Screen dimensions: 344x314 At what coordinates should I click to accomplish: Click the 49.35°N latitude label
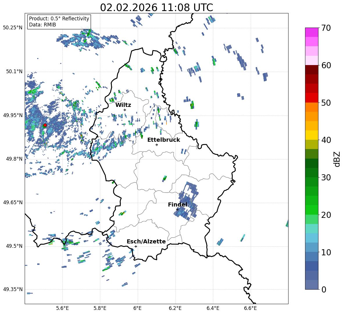[13, 289]
